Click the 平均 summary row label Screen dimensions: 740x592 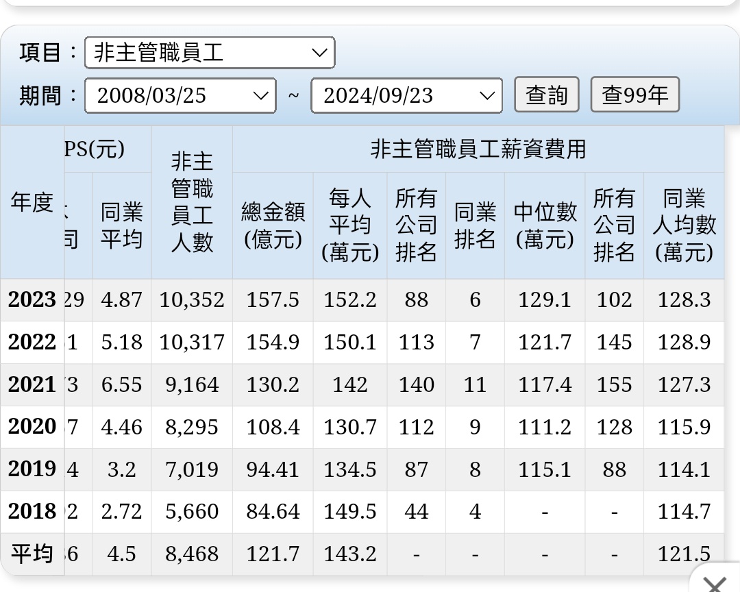click(x=32, y=554)
